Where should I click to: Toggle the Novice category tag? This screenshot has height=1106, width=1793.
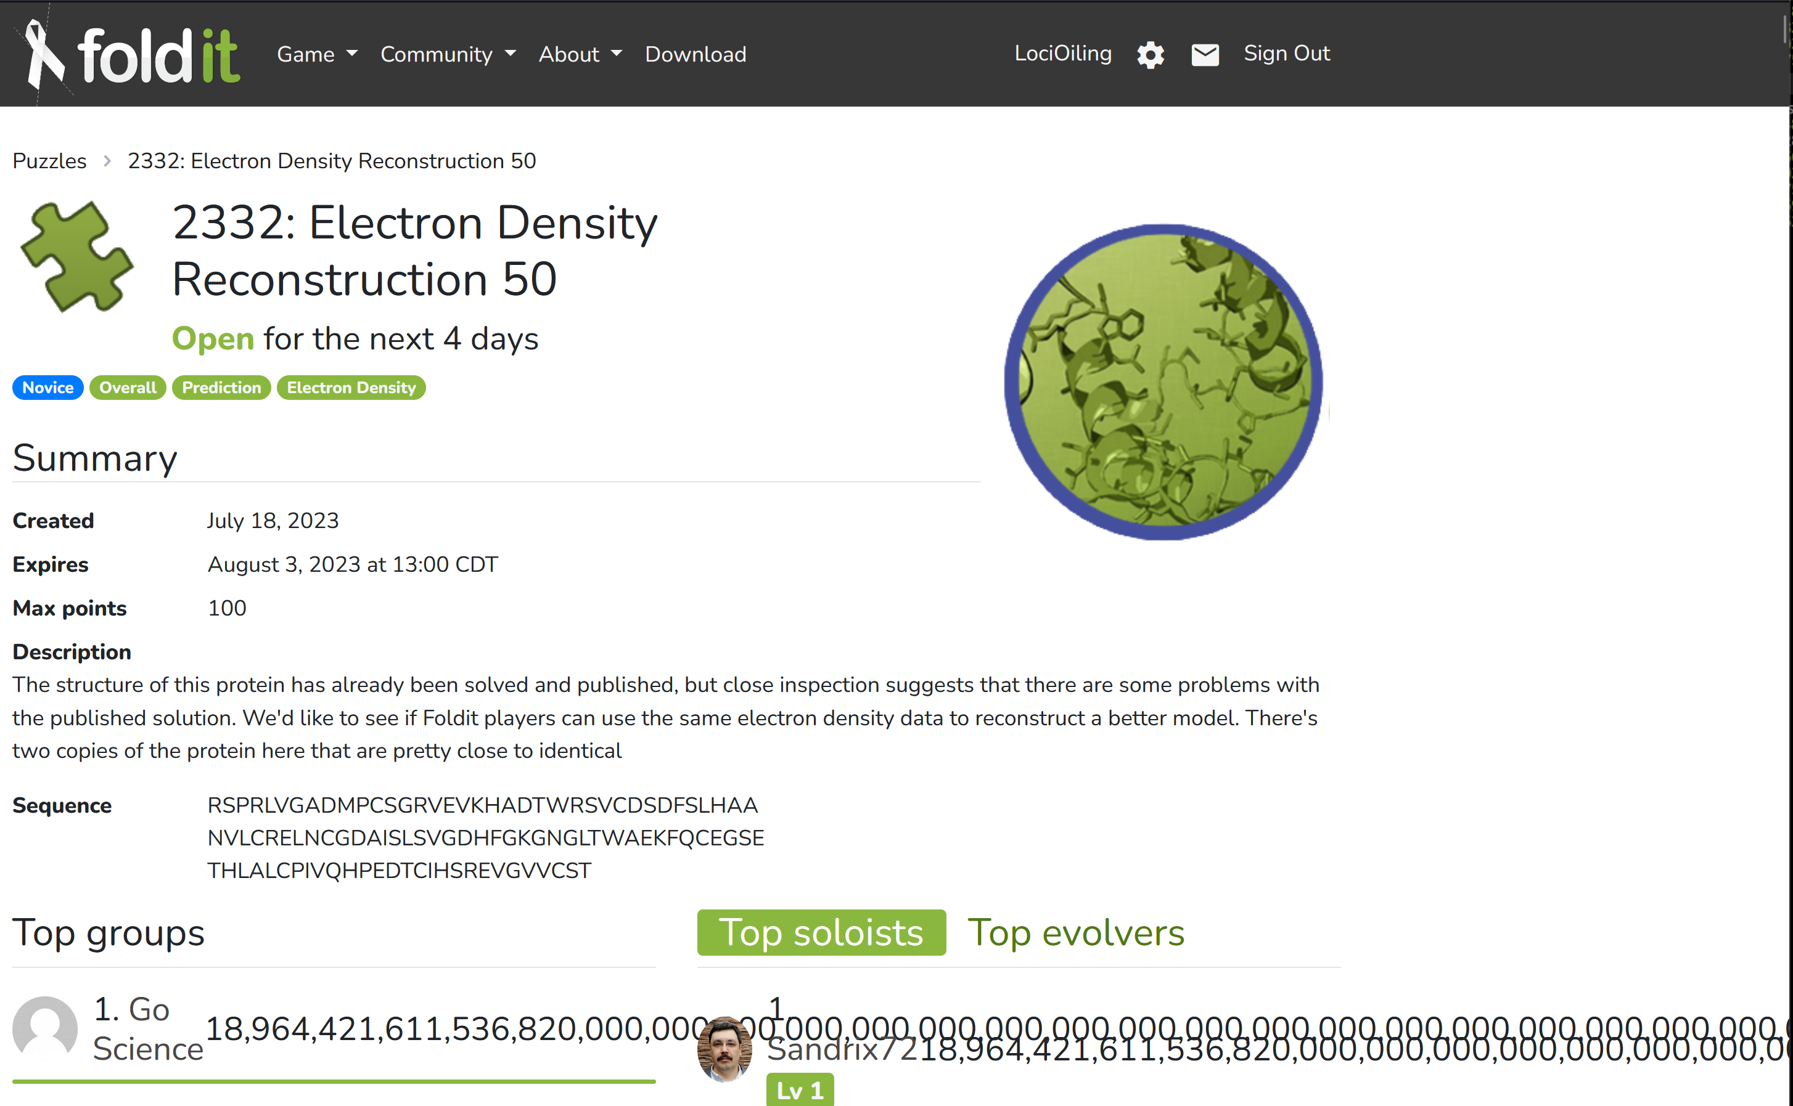coord(47,388)
